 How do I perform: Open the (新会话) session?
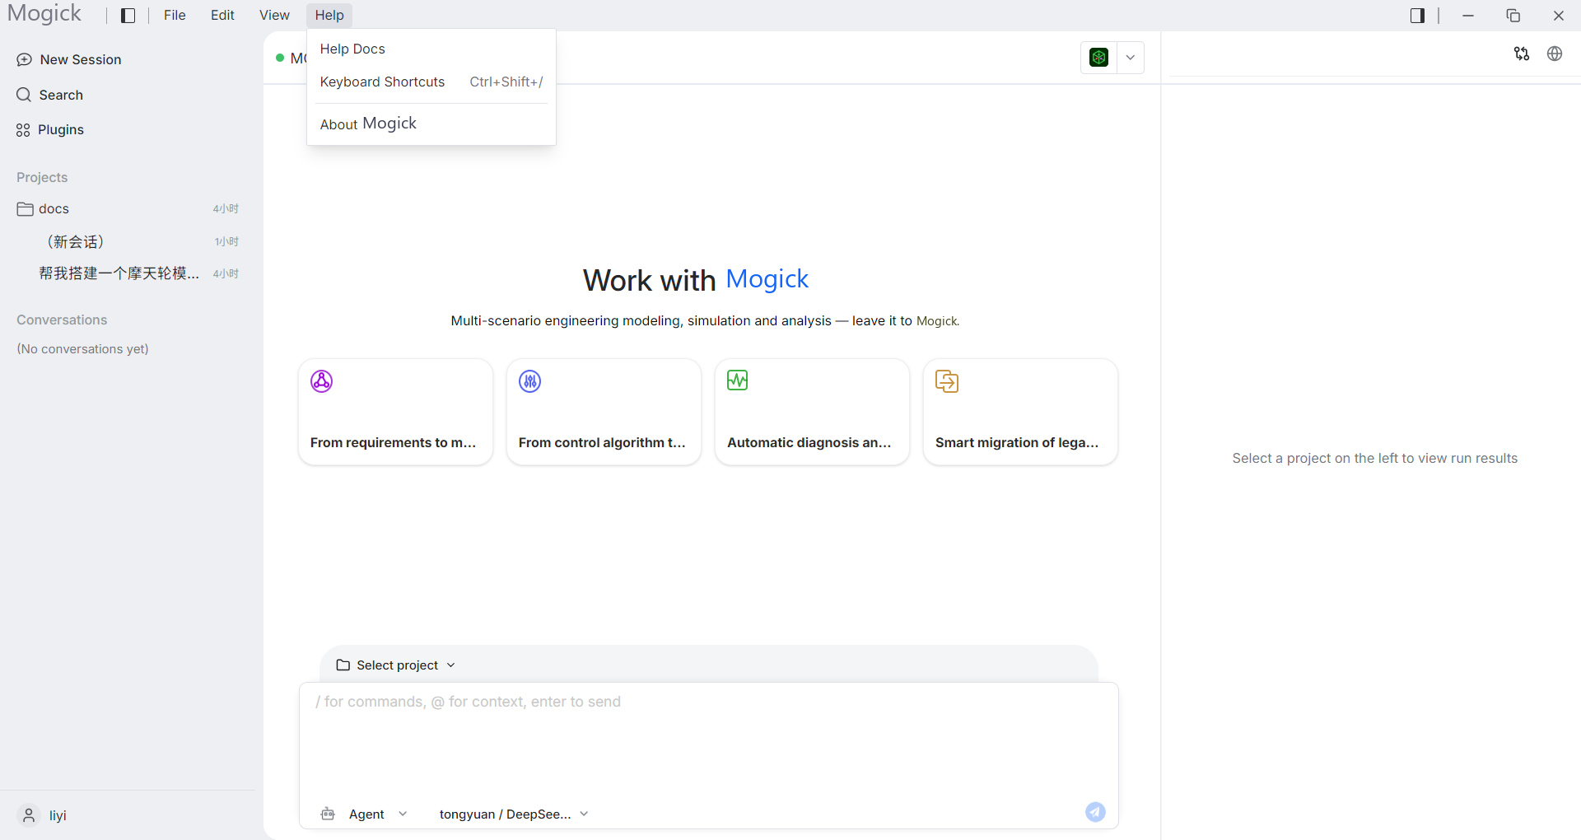pyautogui.click(x=128, y=241)
